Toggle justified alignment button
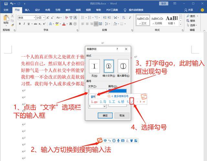This screenshot has width=207, height=161. point(96,24)
